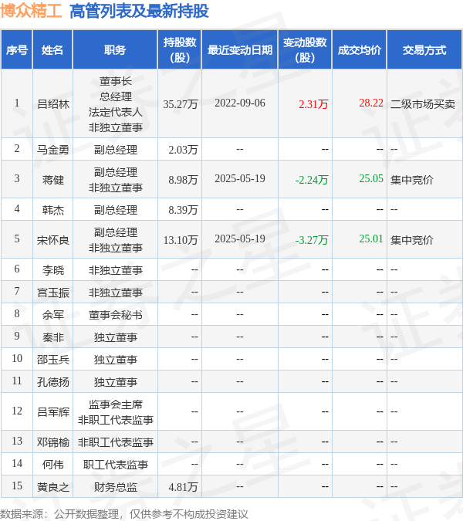This screenshot has width=463, height=521.
Task: Select the name 秦非
Action: pos(53,337)
